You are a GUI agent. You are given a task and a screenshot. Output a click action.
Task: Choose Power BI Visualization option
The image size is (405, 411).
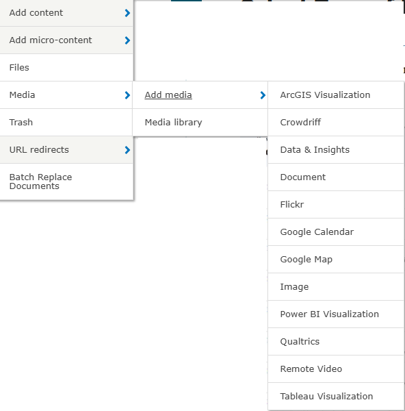pyautogui.click(x=336, y=314)
